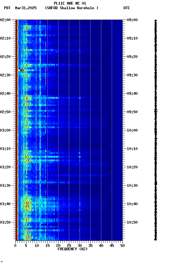
Task: Click the 50 Hz axis tick label
Action: (x=123, y=246)
